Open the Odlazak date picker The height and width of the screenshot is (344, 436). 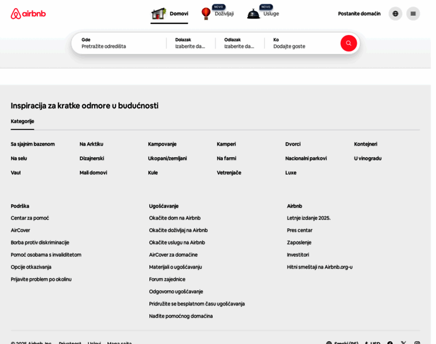click(x=240, y=44)
